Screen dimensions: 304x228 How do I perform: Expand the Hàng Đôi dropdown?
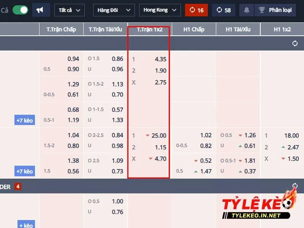click(114, 10)
